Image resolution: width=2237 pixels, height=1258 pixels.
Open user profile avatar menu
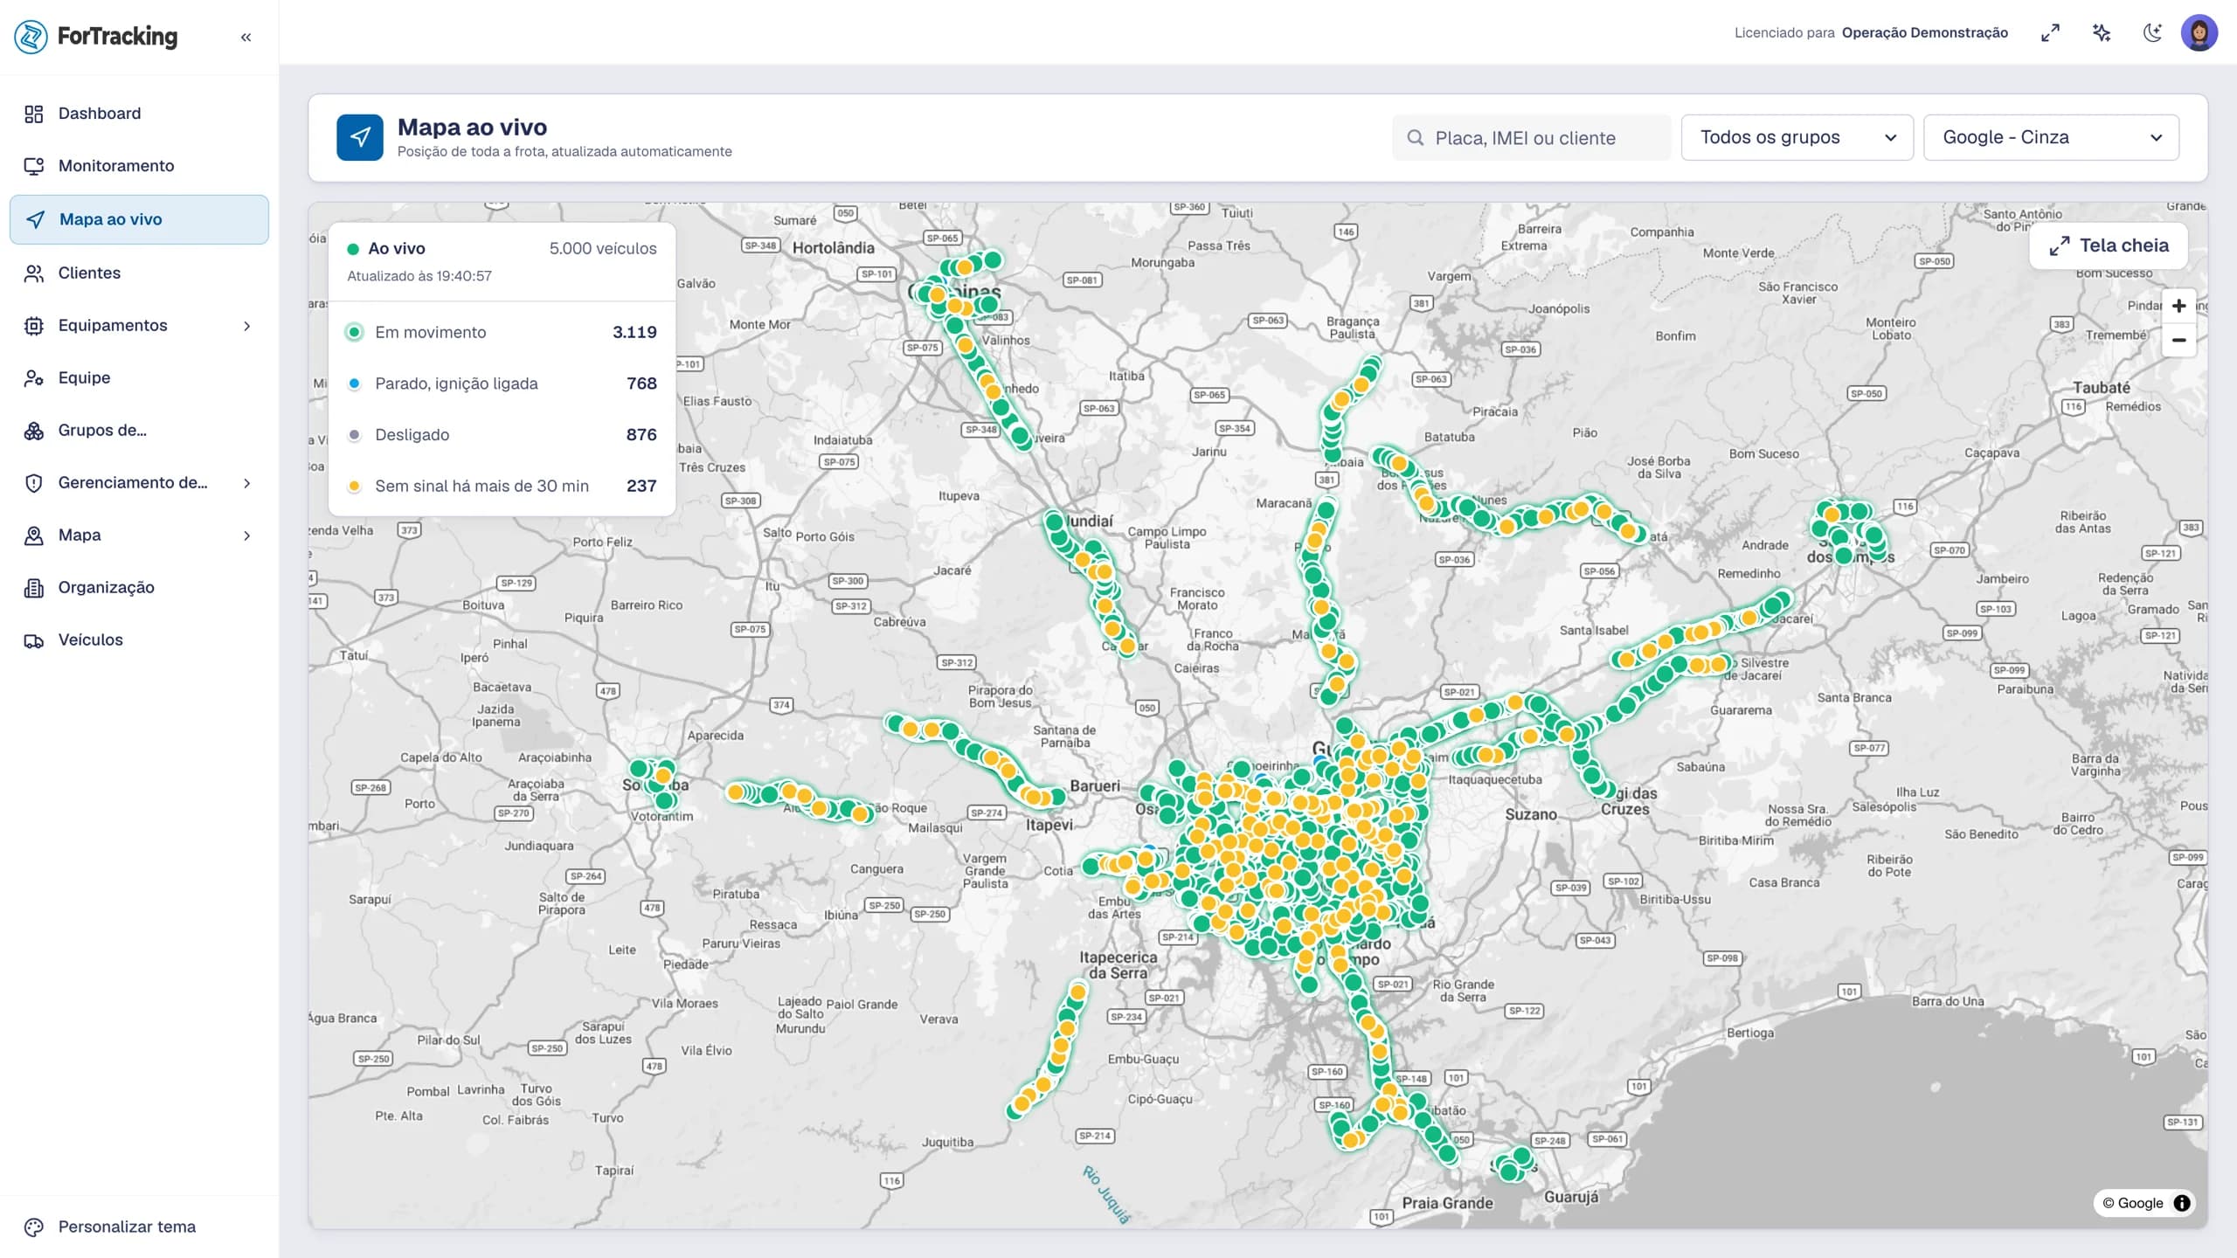pyautogui.click(x=2199, y=33)
